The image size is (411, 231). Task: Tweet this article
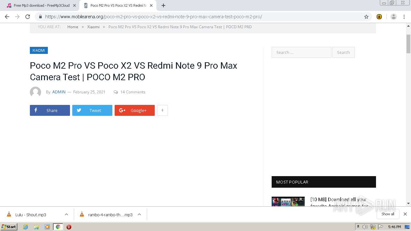tap(92, 110)
